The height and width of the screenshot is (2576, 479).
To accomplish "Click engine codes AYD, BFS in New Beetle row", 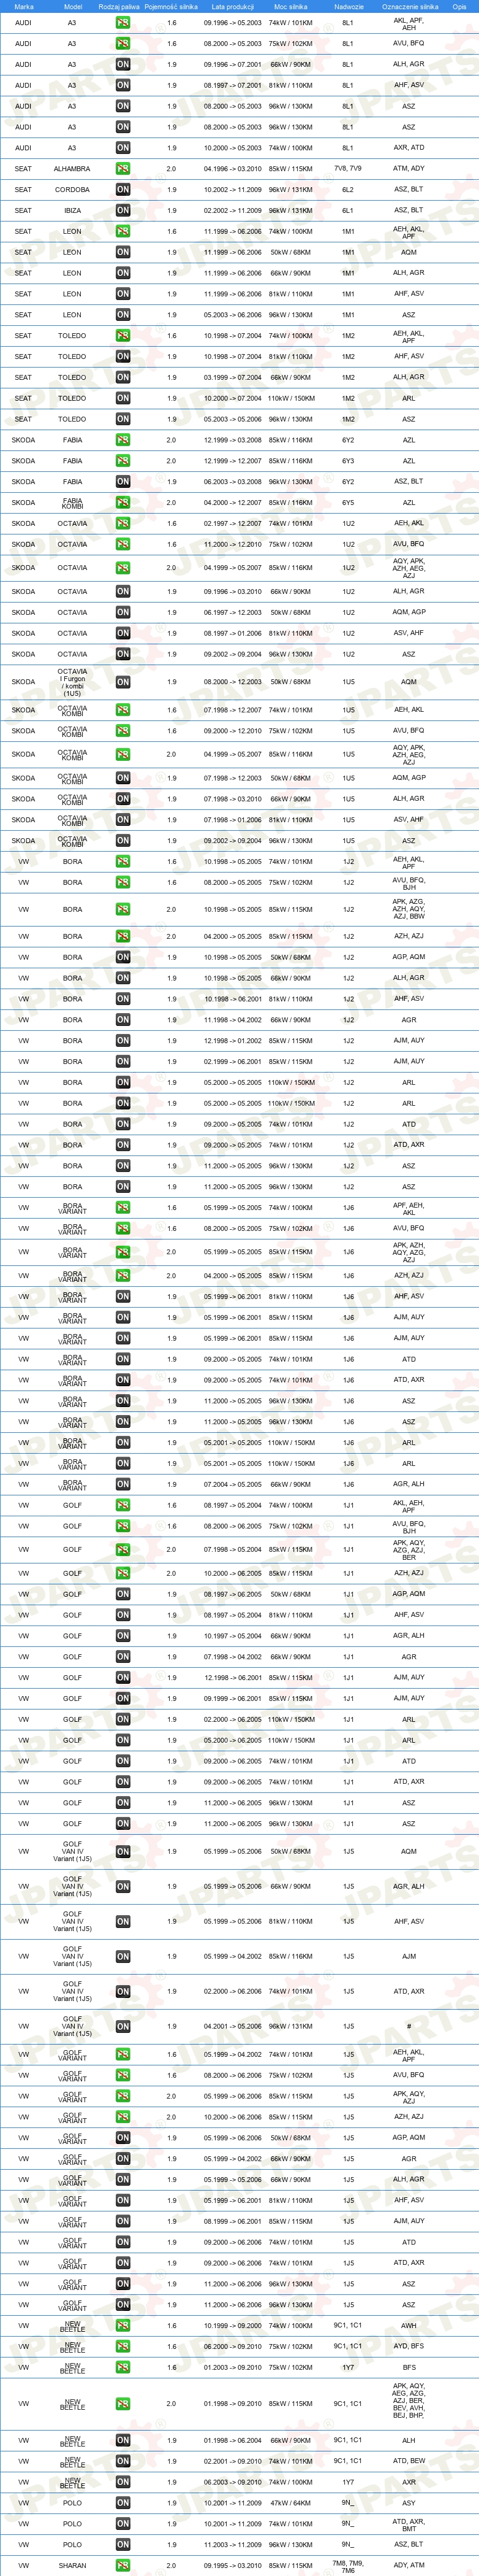I will point(409,2347).
